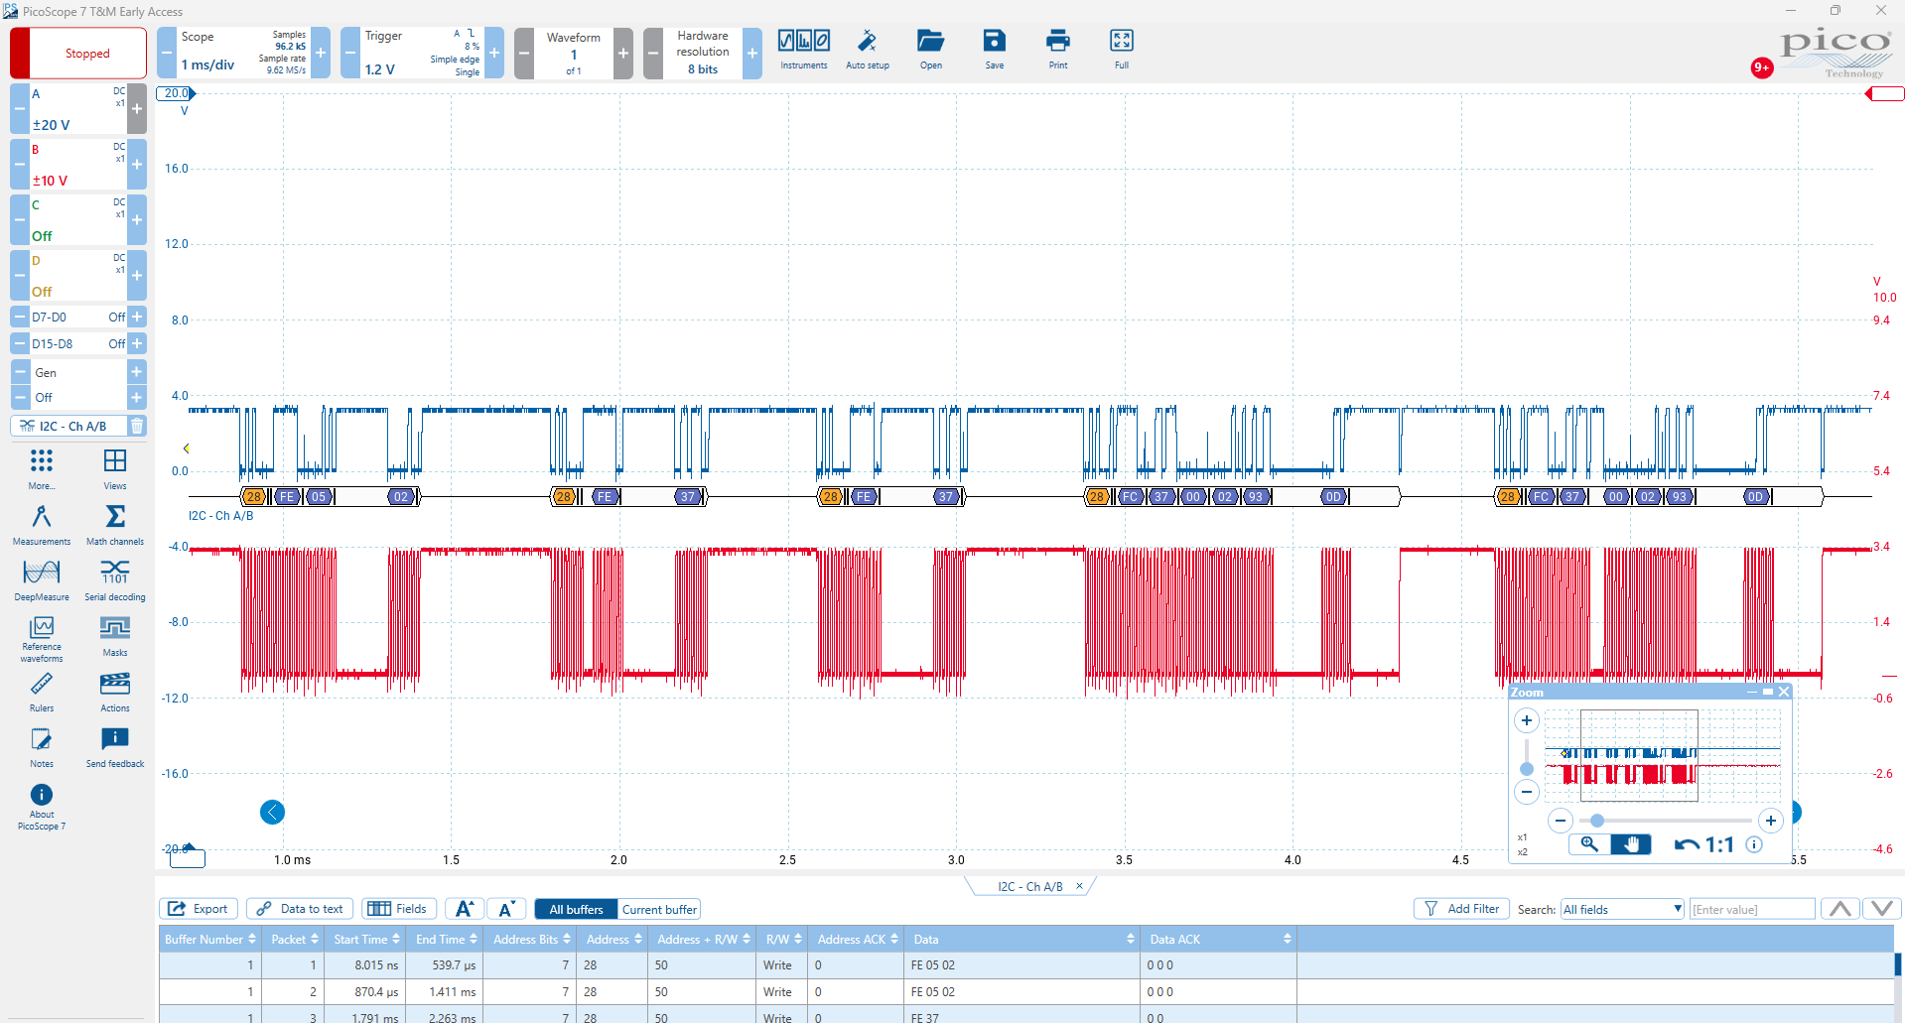The width and height of the screenshot is (1905, 1023).
Task: Toggle Current buffer view
Action: 659,909
